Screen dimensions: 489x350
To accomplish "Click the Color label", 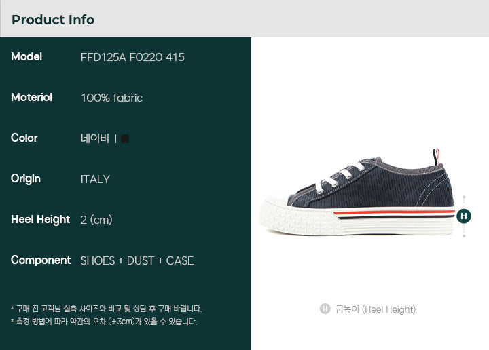I will click(x=24, y=138).
